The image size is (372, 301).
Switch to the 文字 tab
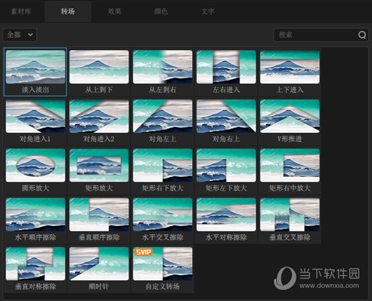(208, 11)
